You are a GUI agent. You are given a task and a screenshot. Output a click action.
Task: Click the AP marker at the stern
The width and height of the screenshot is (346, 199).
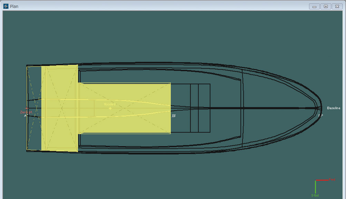point(25,116)
